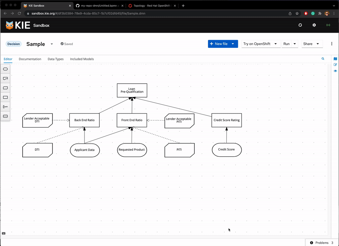Open the properties edit panel icon
The width and height of the screenshot is (339, 246).
pos(335,65)
